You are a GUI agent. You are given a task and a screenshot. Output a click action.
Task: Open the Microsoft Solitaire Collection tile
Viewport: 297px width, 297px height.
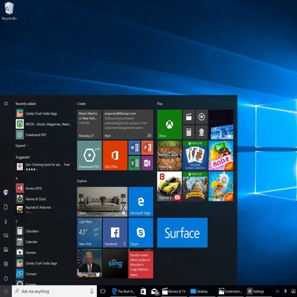pos(195,155)
